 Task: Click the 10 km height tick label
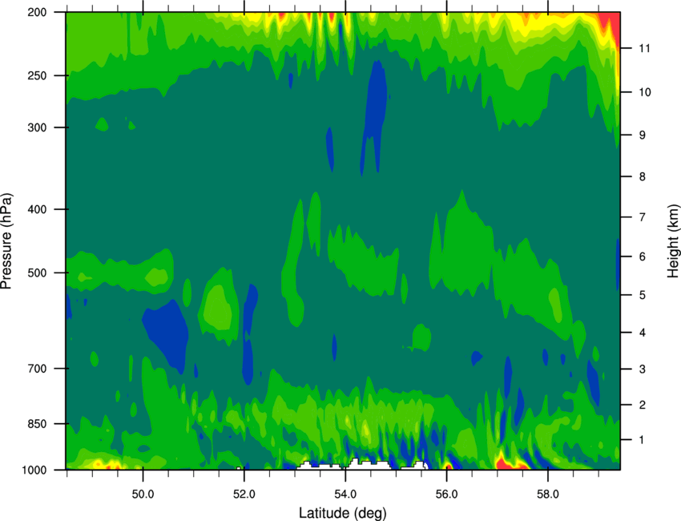(644, 92)
